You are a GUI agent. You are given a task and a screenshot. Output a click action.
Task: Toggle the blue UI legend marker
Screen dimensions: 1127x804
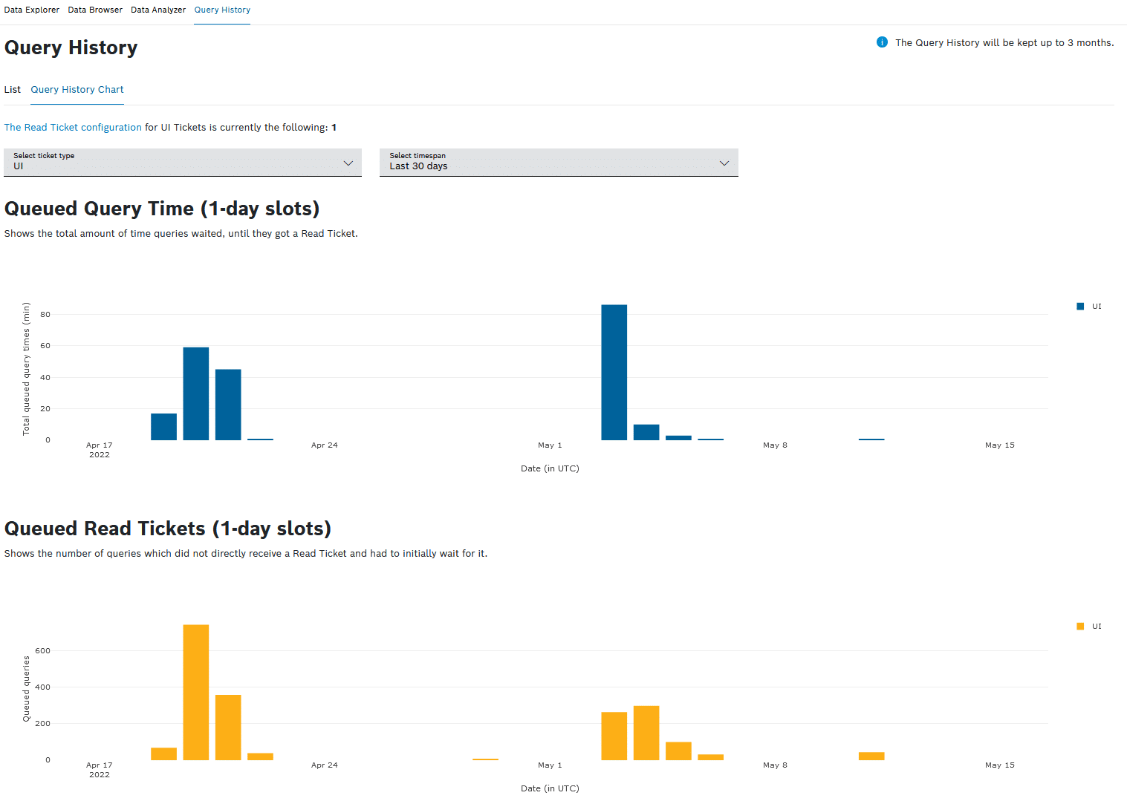pyautogui.click(x=1080, y=307)
